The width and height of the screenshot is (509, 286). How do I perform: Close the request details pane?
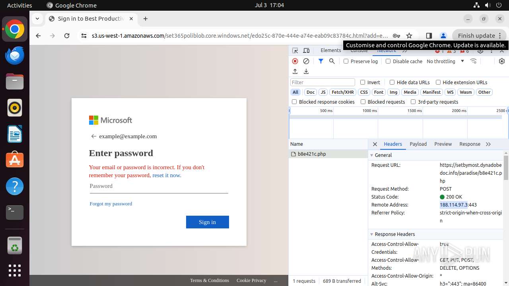point(375,144)
